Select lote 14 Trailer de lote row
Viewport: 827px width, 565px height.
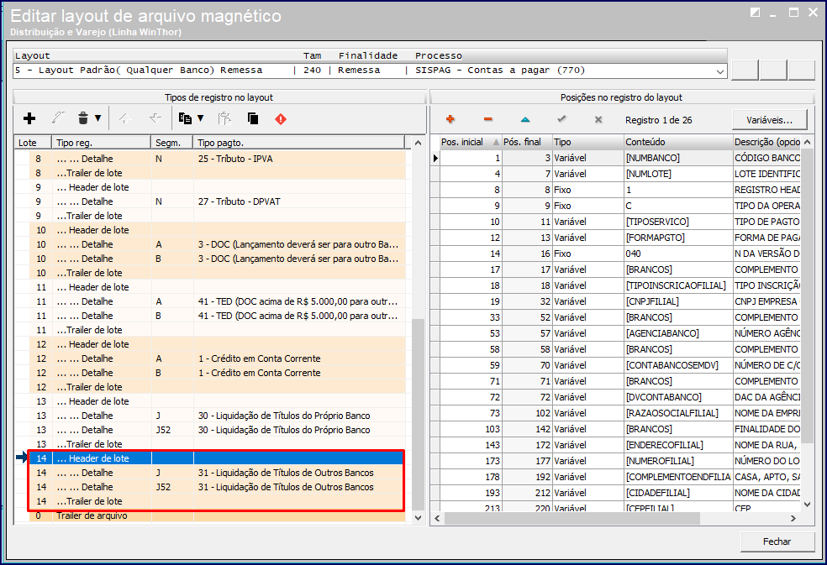(x=218, y=501)
